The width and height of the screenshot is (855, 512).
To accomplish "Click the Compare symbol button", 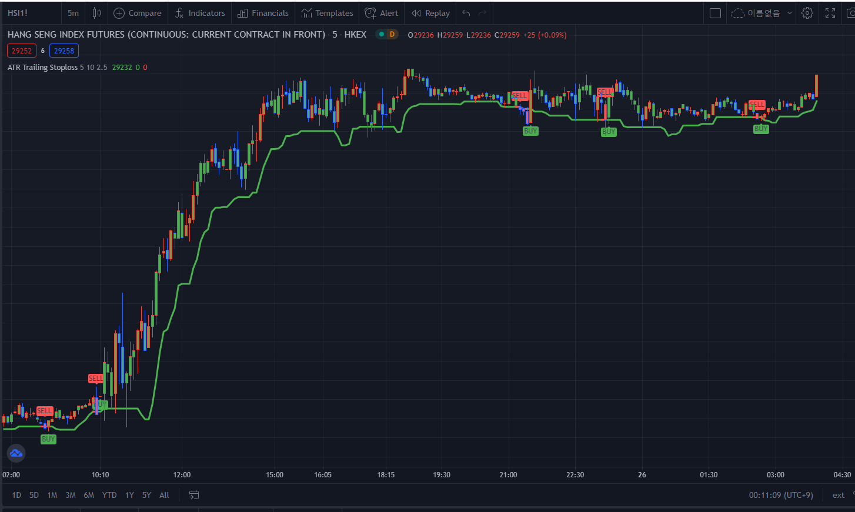I will click(x=138, y=13).
